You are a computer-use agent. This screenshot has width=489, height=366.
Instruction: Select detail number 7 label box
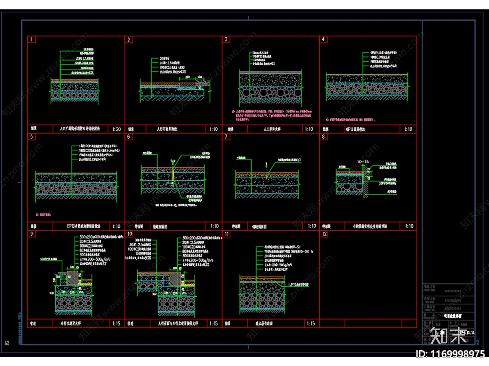(226, 137)
